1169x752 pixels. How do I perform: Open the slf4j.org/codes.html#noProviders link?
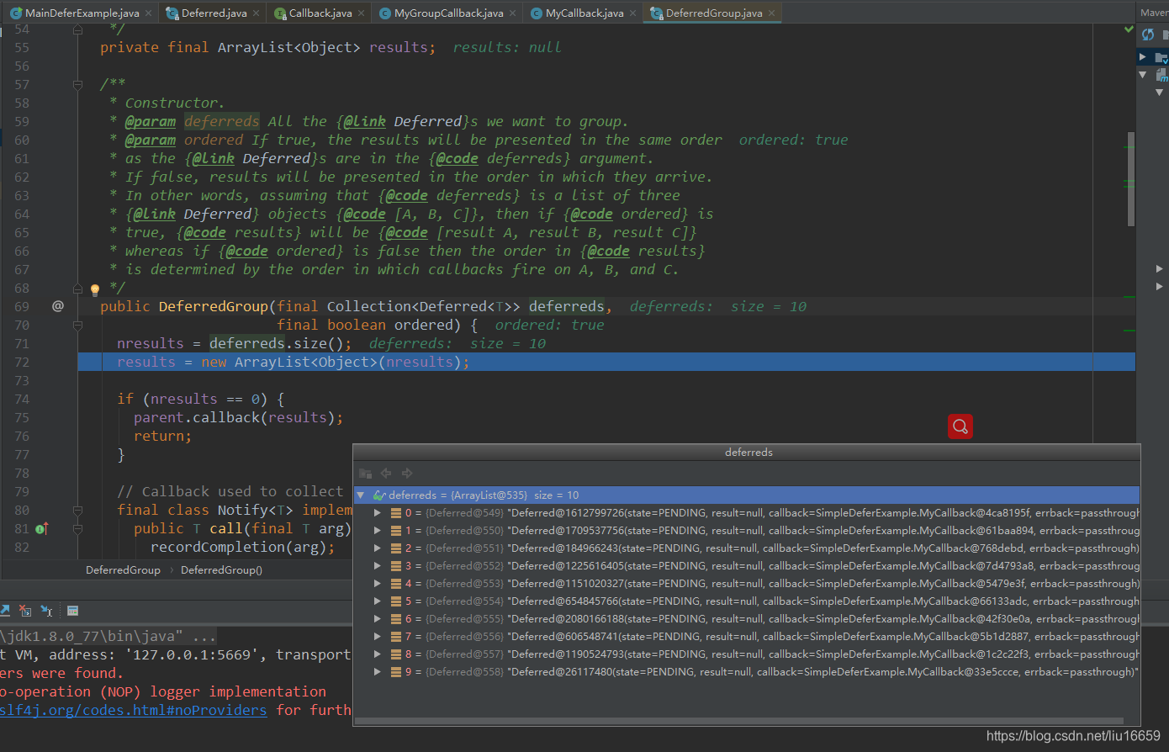(133, 710)
